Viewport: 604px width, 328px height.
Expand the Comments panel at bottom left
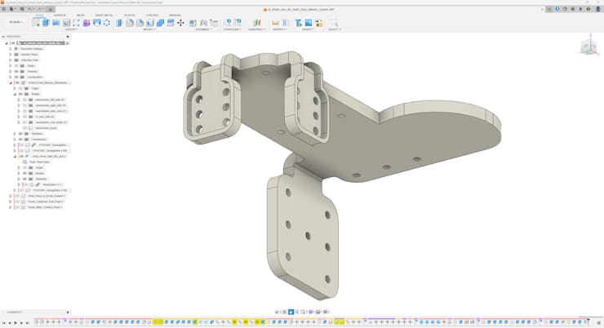[68, 312]
